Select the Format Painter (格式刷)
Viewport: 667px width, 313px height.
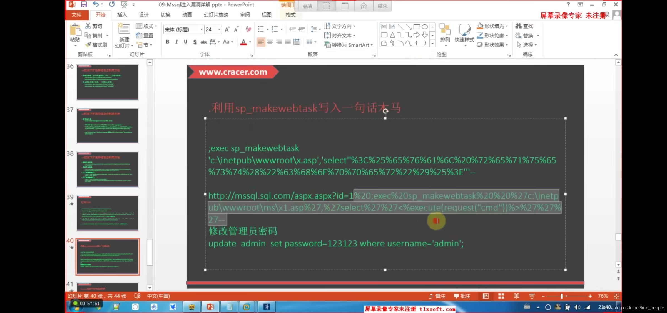pos(96,45)
